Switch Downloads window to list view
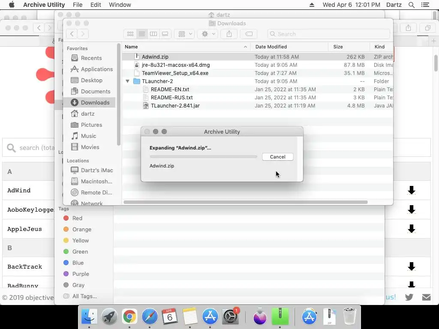This screenshot has height=329, width=439. coord(142,34)
